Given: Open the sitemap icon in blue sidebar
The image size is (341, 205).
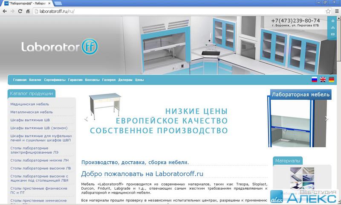Looking at the screenshot, I should pyautogui.click(x=333, y=28).
